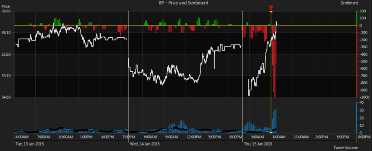372x151 pixels.
Task: Click the 'Tue, 13 Jan 2015' date label
Action: pyautogui.click(x=30, y=144)
